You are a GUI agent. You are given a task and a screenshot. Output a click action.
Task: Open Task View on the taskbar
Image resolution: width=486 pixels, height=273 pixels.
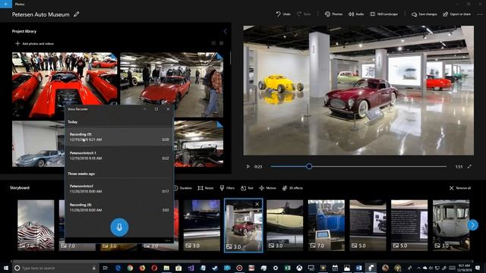point(105,268)
